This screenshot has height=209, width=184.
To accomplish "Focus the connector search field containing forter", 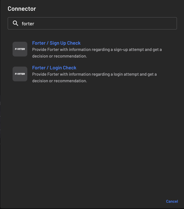I will coord(92,23).
